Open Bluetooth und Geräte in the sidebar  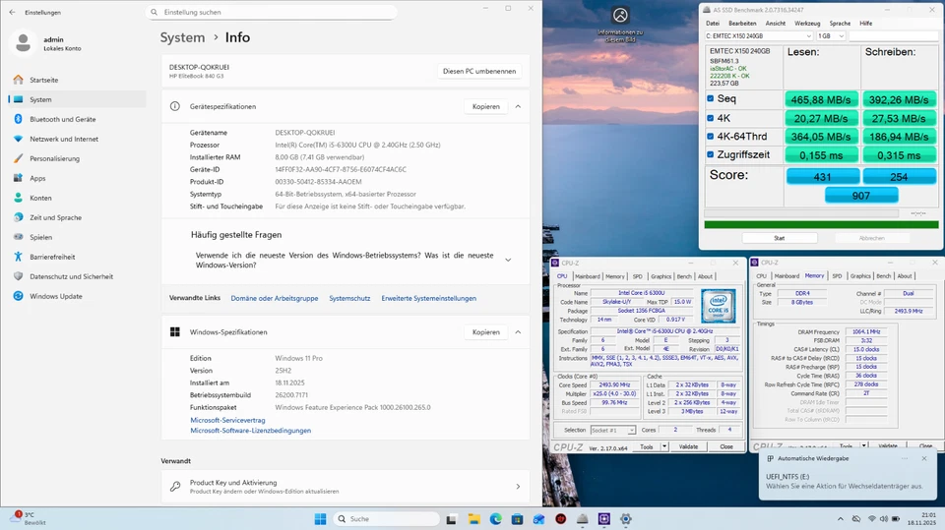[x=62, y=119]
